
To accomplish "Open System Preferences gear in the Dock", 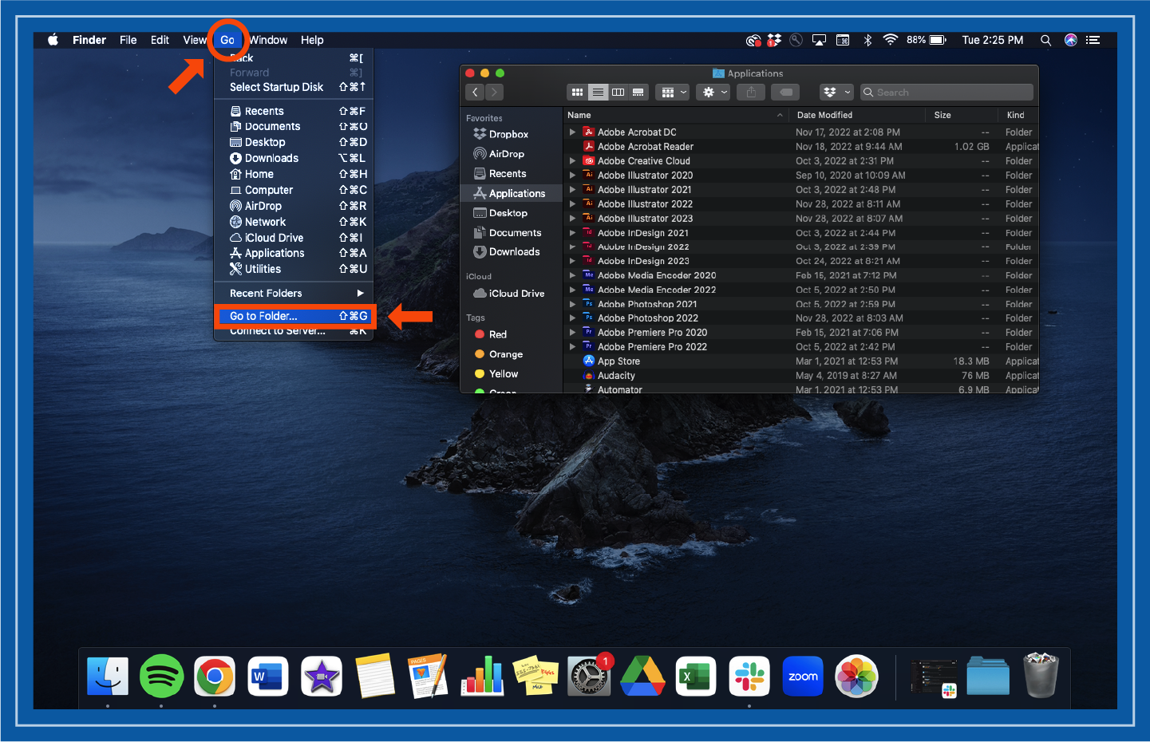I will pyautogui.click(x=589, y=677).
